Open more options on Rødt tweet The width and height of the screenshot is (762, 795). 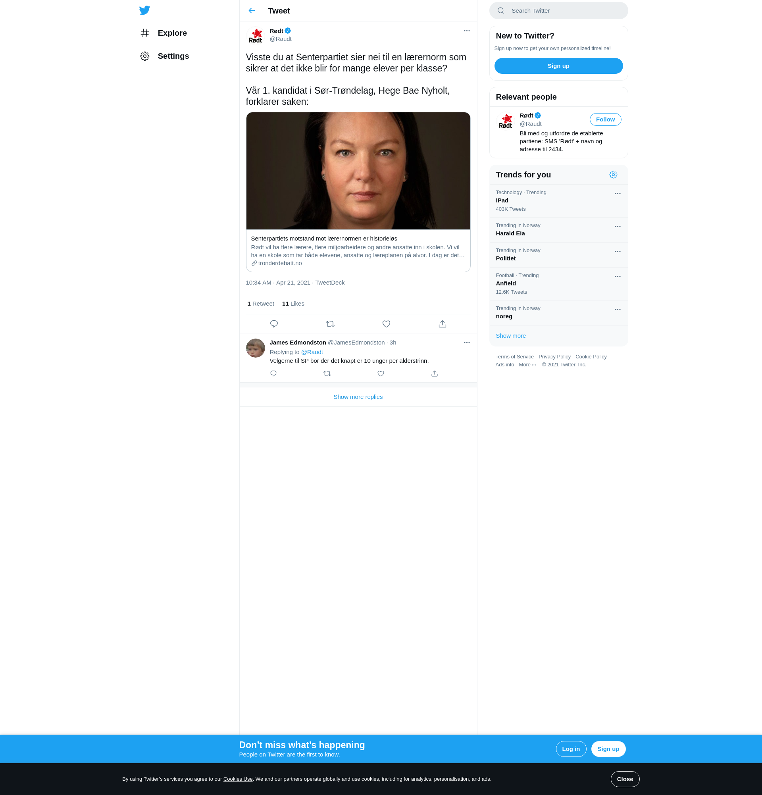point(467,31)
